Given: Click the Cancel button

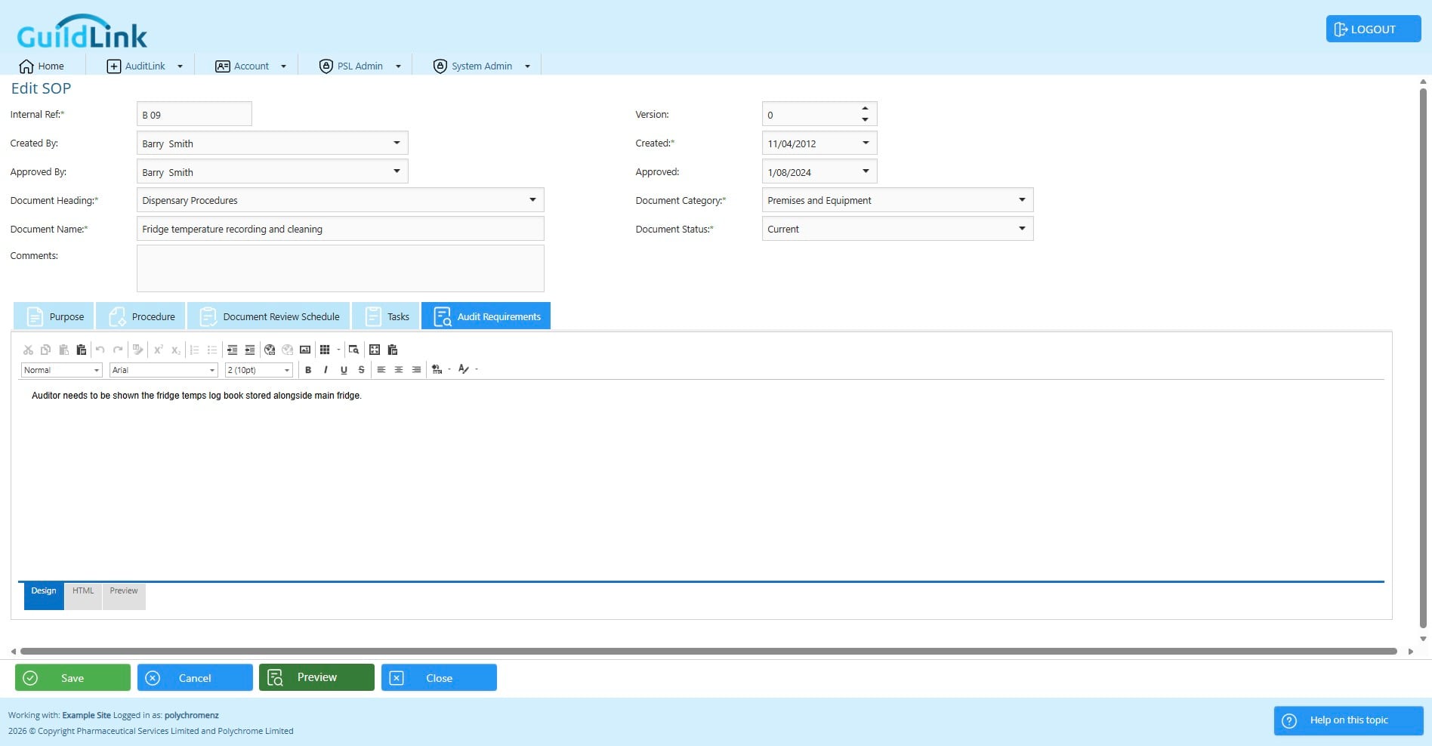Looking at the screenshot, I should pos(195,678).
